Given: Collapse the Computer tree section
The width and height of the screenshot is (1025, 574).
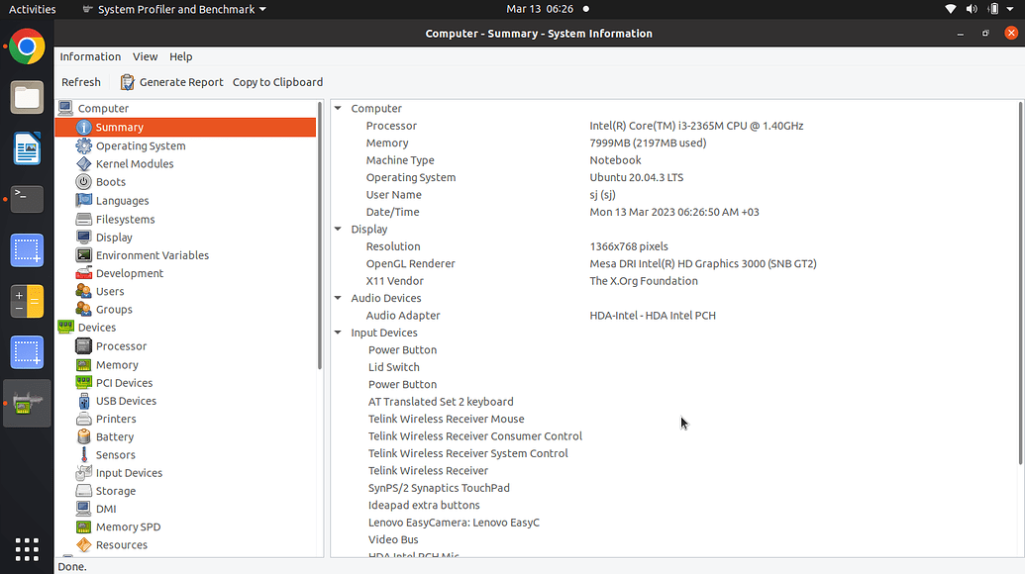Looking at the screenshot, I should point(337,108).
